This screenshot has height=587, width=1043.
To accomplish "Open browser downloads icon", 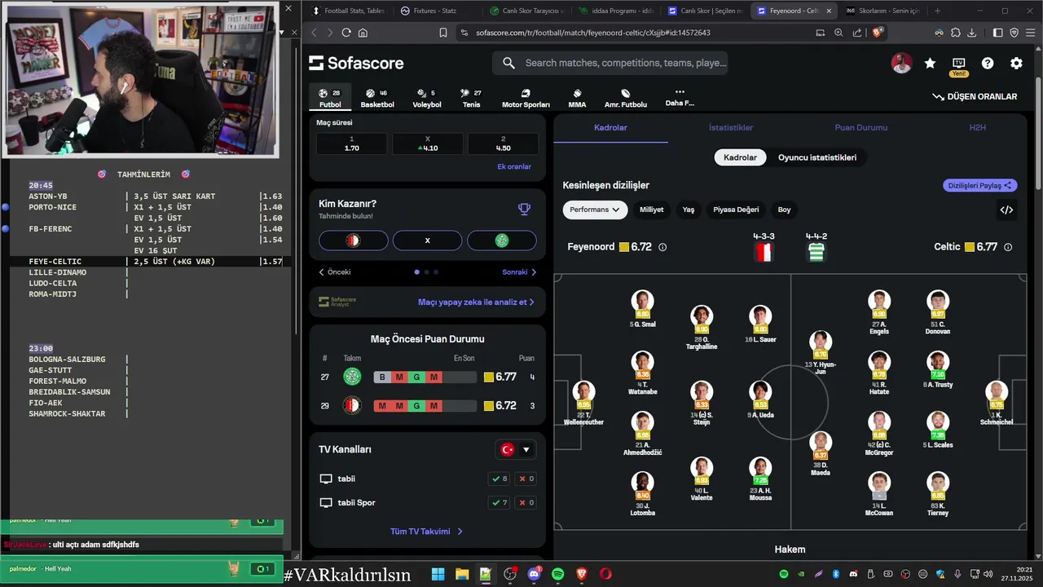I will point(972,33).
